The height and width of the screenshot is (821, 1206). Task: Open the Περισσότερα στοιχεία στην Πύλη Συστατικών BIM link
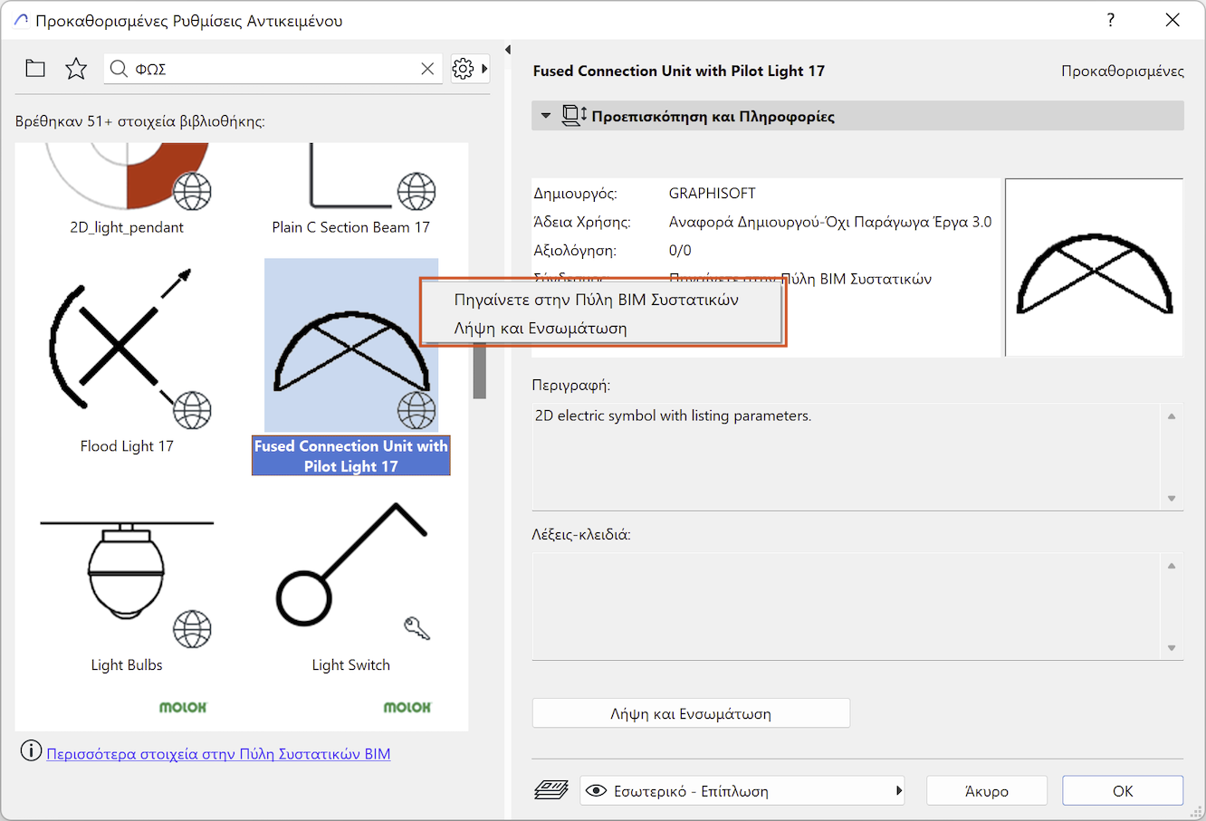(x=218, y=754)
